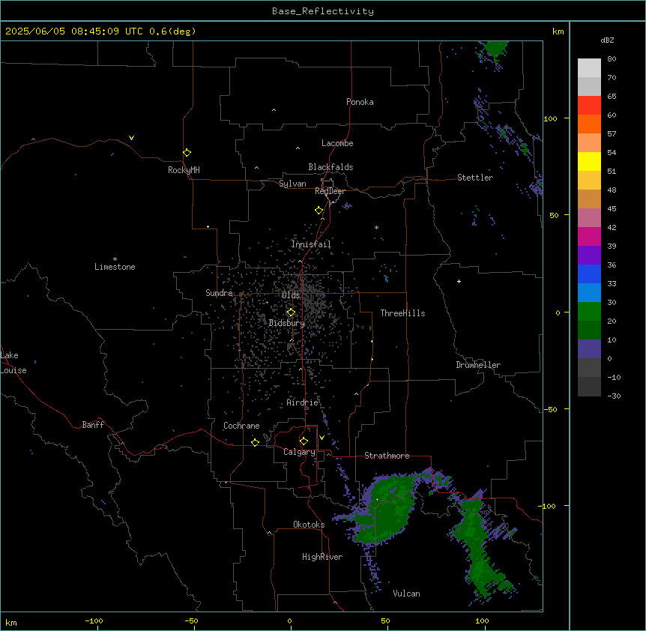The height and width of the screenshot is (631, 646).
Task: Select the Ponoka label
Action: point(360,102)
